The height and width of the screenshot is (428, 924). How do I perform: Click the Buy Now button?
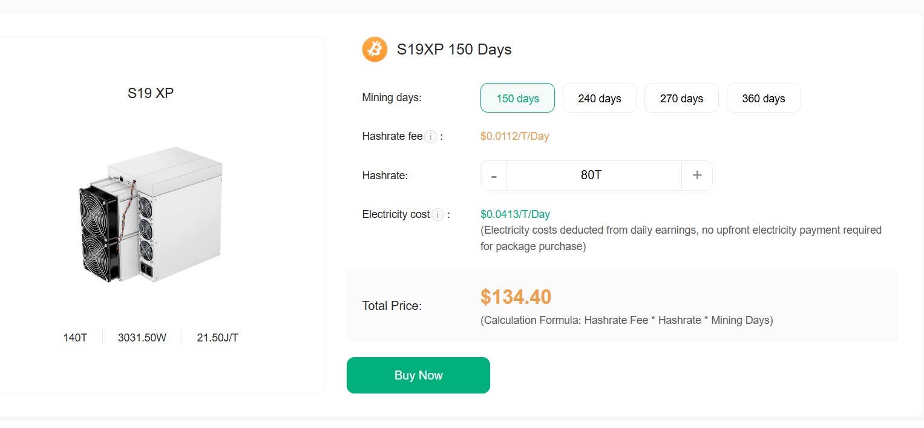pos(418,375)
